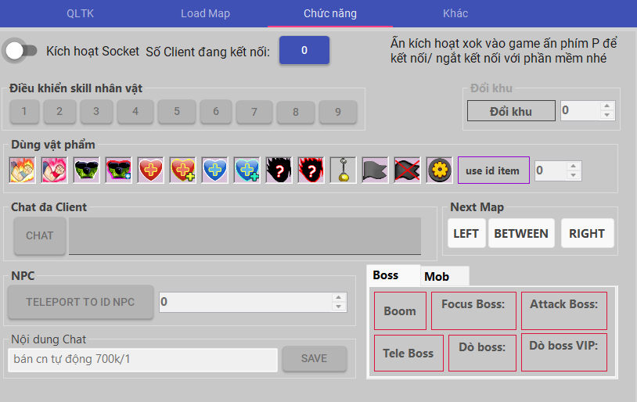Image resolution: width=637 pixels, height=402 pixels.
Task: Select the Chức năng tab
Action: click(x=330, y=13)
